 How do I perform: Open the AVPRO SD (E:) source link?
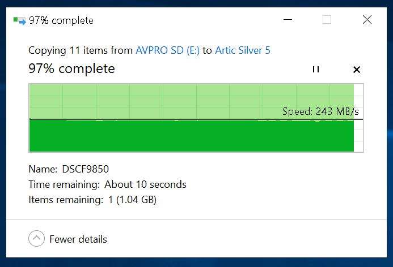tap(168, 50)
